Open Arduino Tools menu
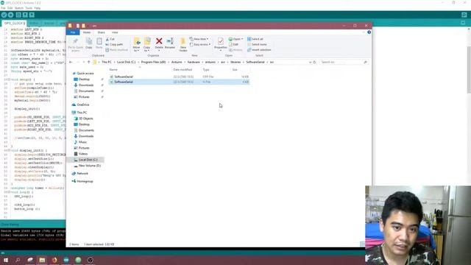Image resolution: width=471 pixels, height=265 pixels. tap(29, 8)
